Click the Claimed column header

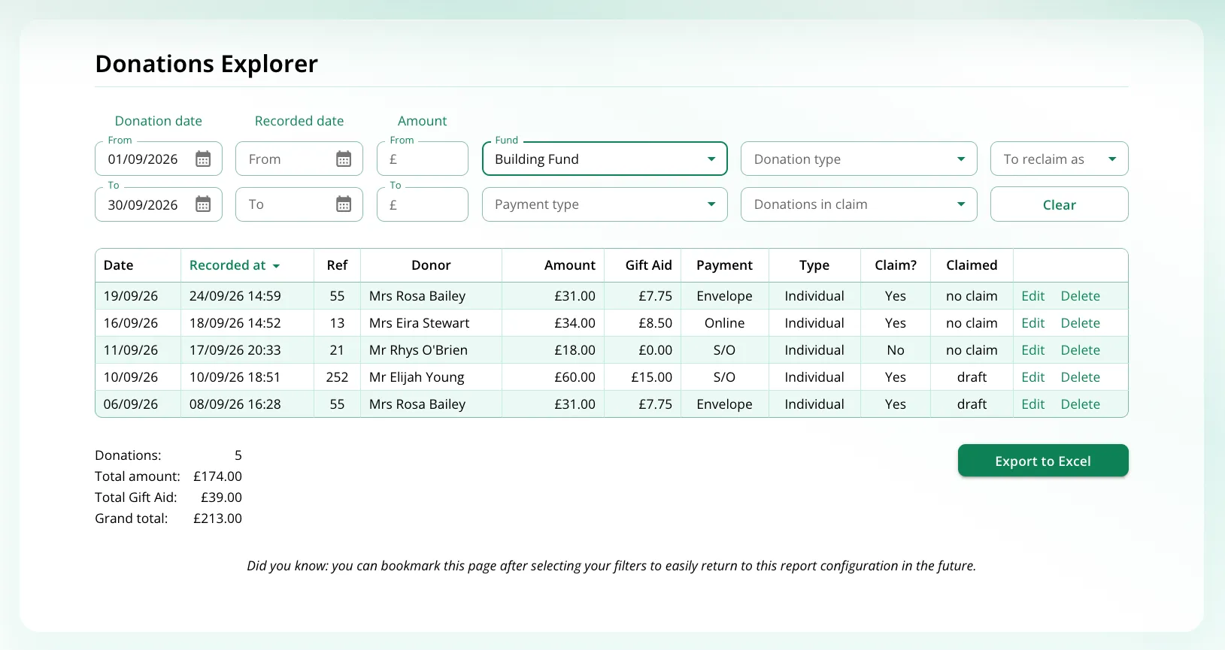(x=972, y=265)
